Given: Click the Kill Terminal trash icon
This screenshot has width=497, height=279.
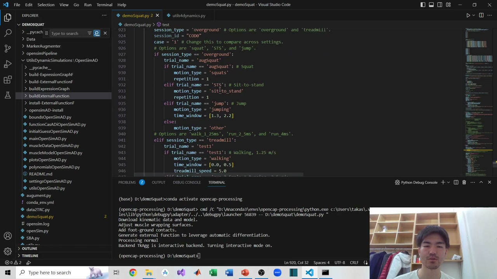Looking at the screenshot, I should click(464, 182).
